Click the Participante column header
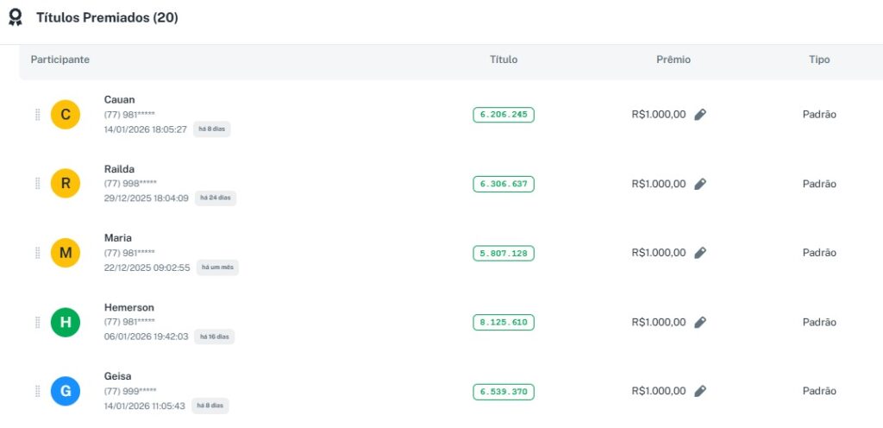 (60, 60)
